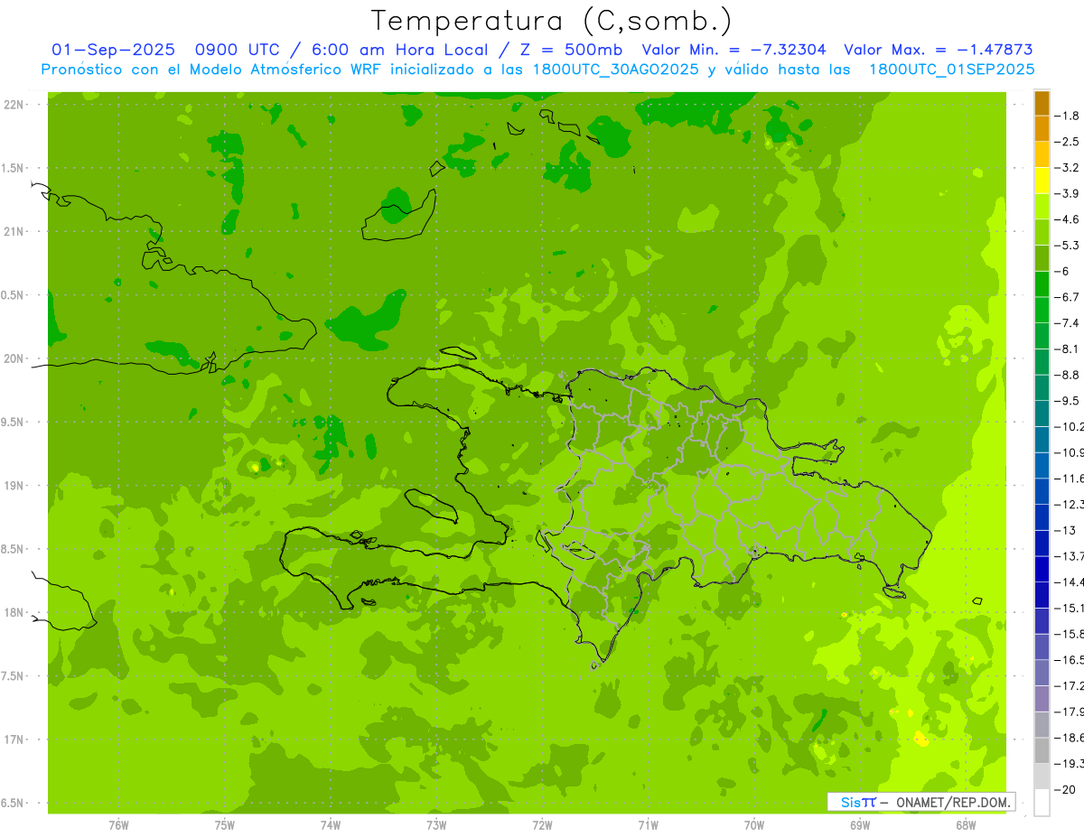This screenshot has width=1084, height=837.
Task: Click the "-8.1" colorbar value
Action: 1067,349
